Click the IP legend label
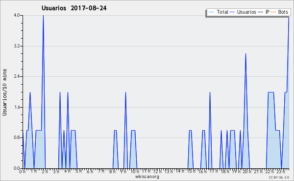This screenshot has width=294, height=181. pyautogui.click(x=268, y=12)
